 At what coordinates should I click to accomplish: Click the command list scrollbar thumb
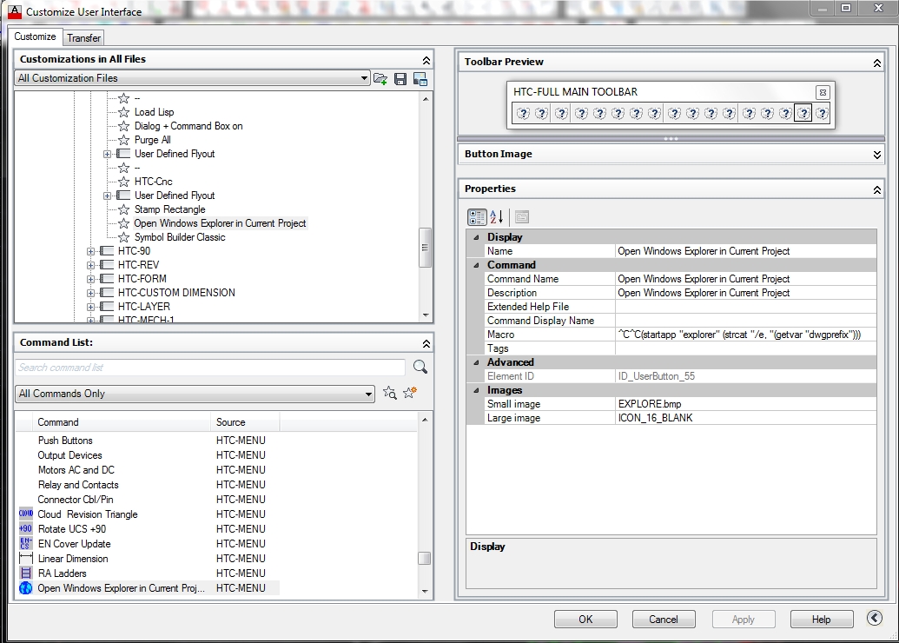point(424,558)
